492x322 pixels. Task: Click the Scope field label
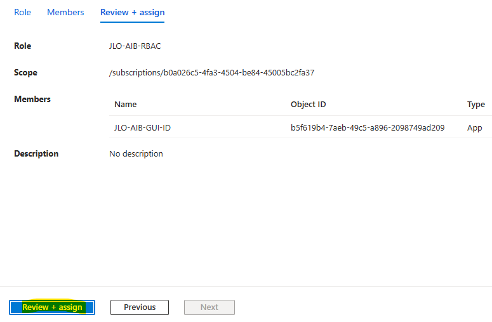[x=26, y=73]
